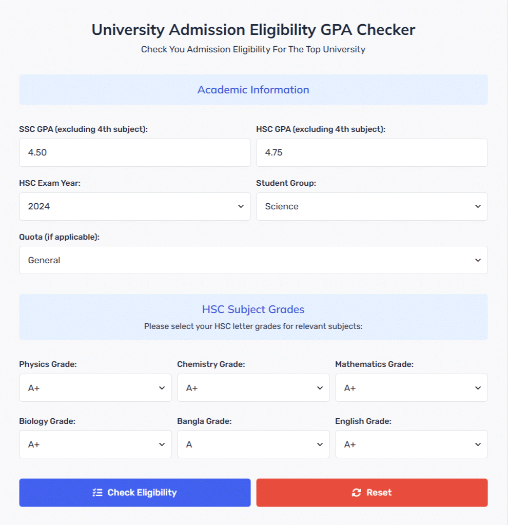Open the HSC Exam Year 2024 dropdown
The height and width of the screenshot is (525, 508).
pyautogui.click(x=135, y=206)
